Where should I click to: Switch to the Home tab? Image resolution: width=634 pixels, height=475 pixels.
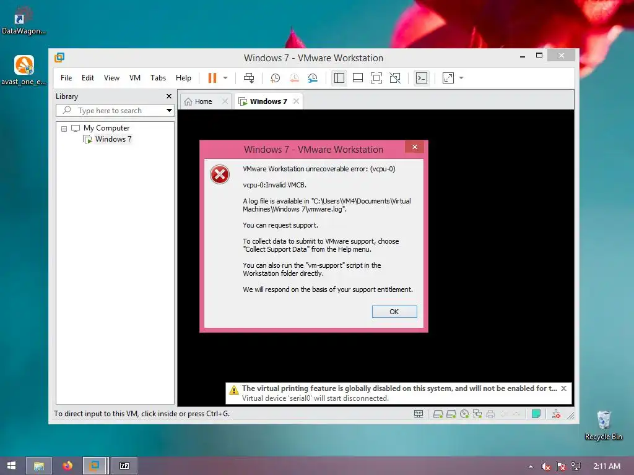tap(203, 101)
